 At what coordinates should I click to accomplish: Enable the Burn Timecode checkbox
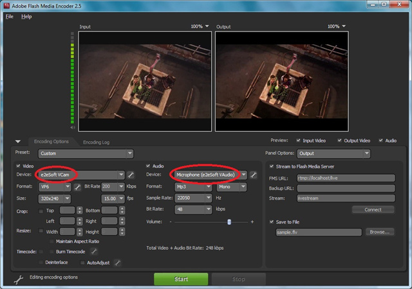[x=51, y=252]
